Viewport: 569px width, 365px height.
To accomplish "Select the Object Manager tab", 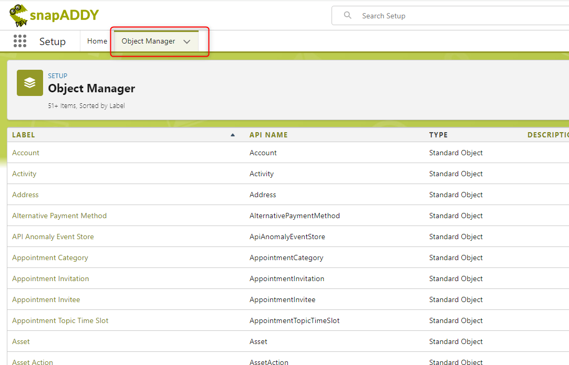I will point(148,41).
